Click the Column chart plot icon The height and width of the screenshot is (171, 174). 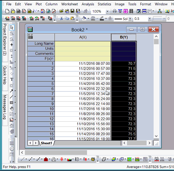(46, 159)
